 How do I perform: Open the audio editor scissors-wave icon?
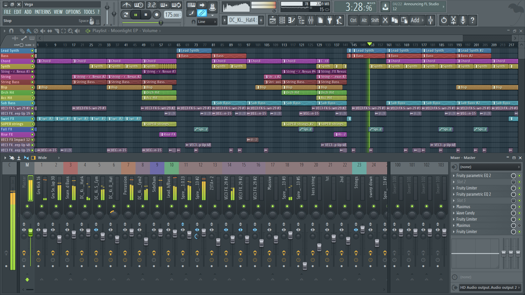[453, 20]
